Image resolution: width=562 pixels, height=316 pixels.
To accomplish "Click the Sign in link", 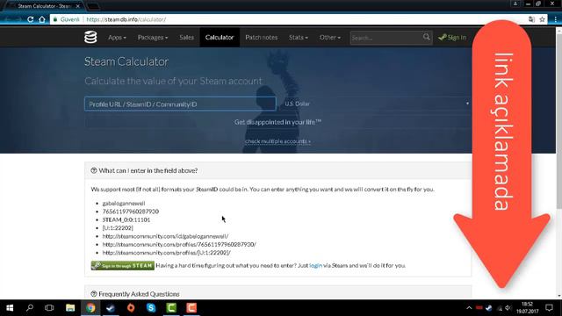I will [452, 37].
